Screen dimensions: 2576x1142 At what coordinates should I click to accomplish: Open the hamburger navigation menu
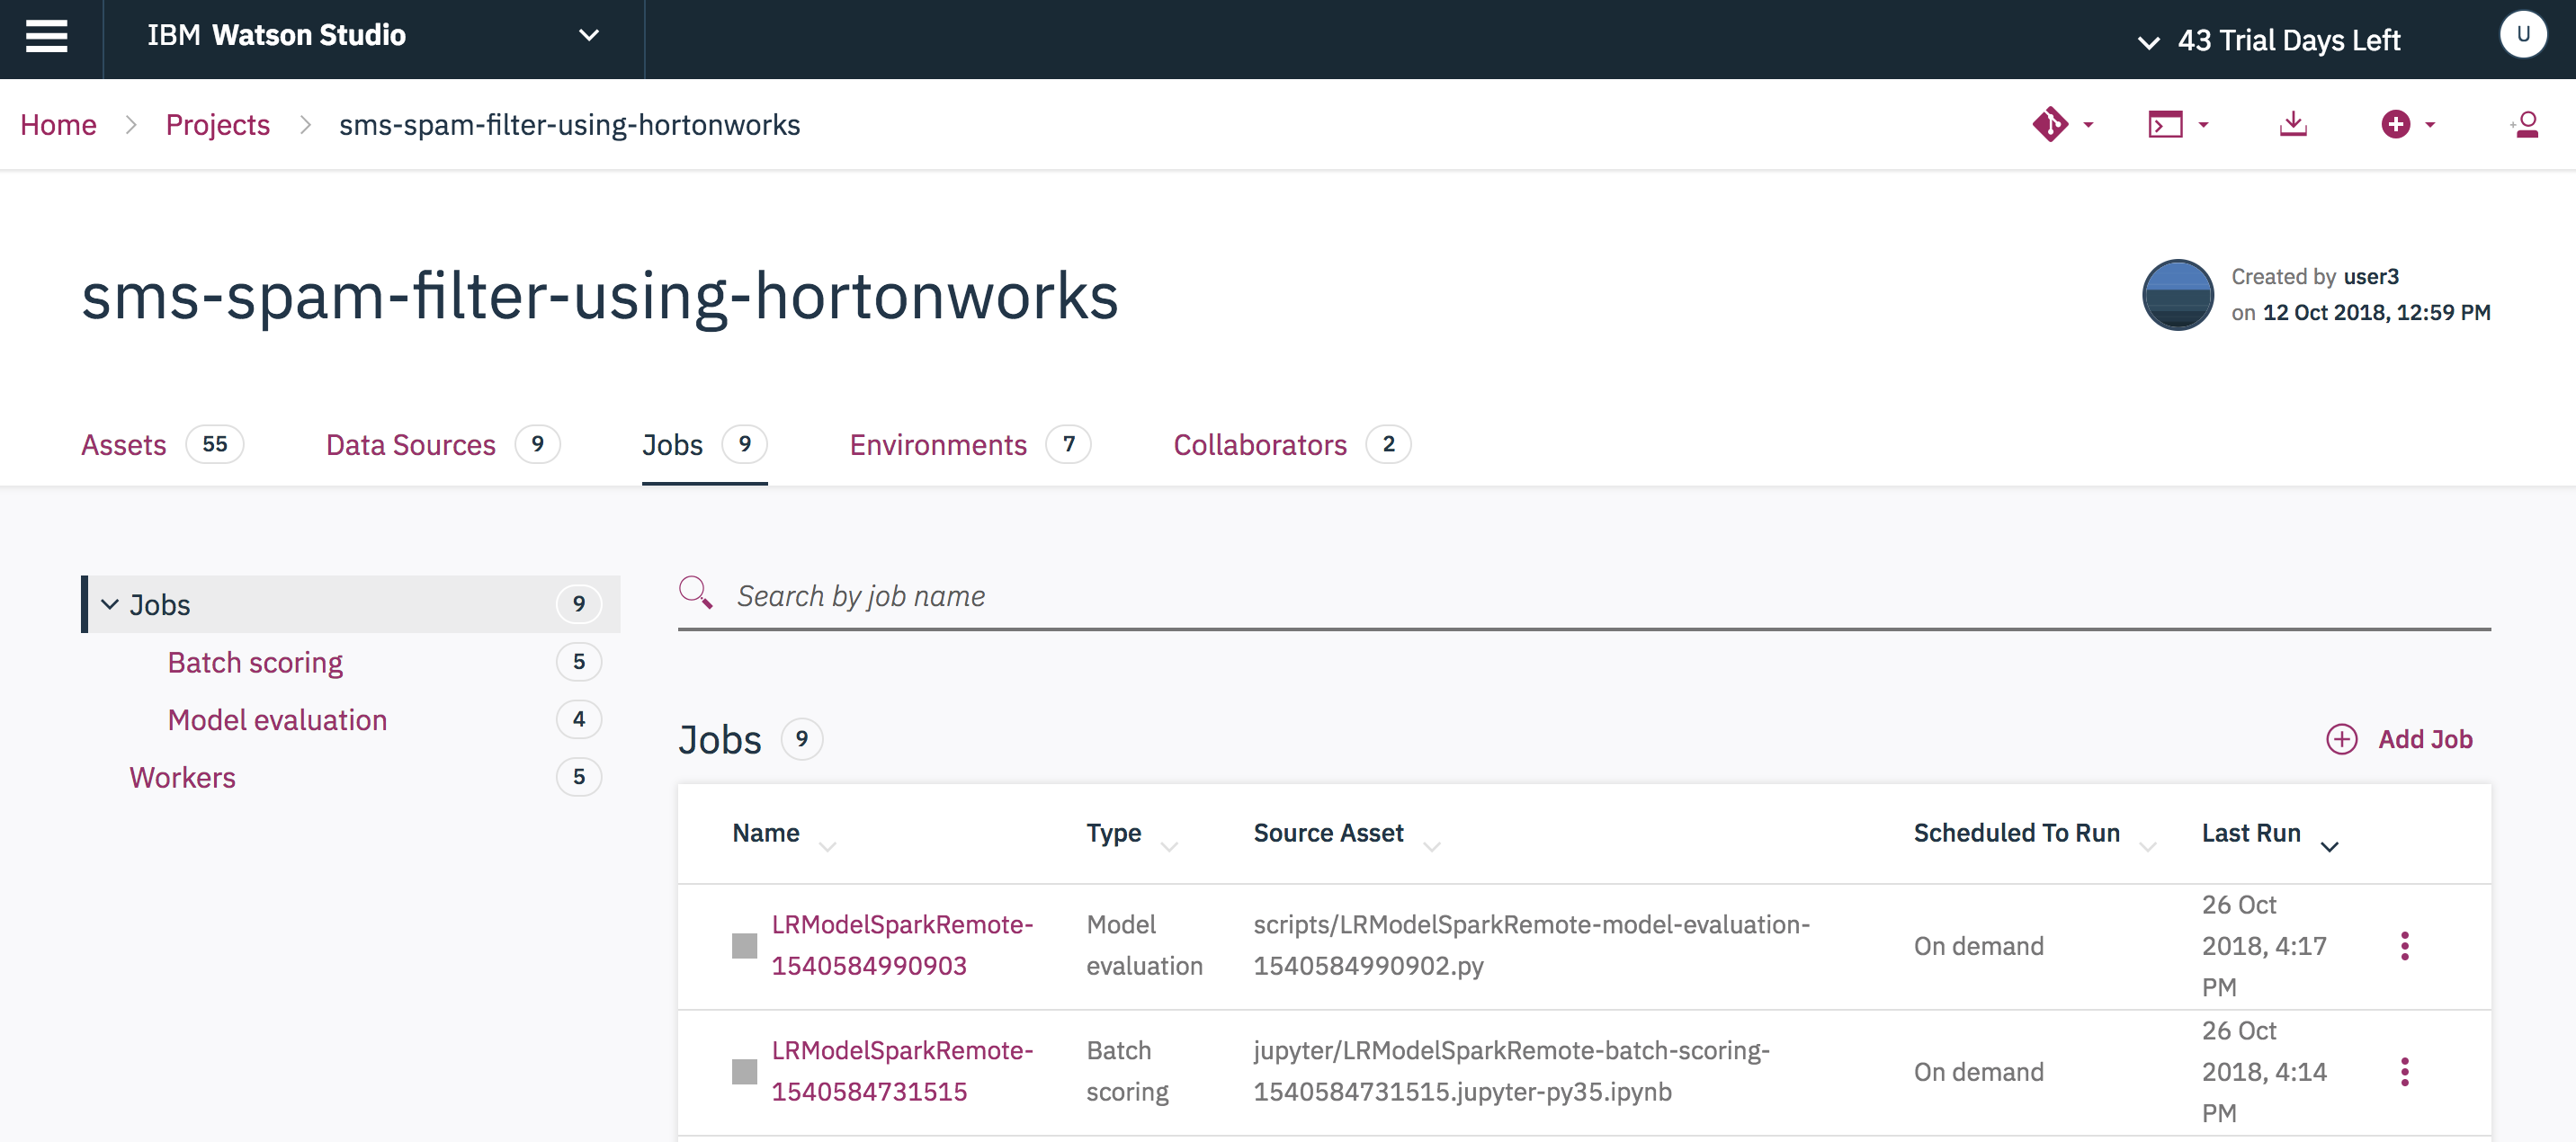click(x=47, y=37)
